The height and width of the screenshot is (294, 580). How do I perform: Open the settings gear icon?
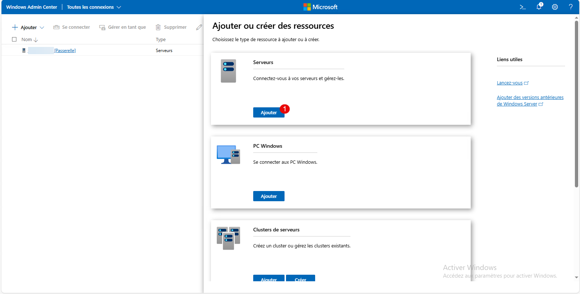[555, 7]
